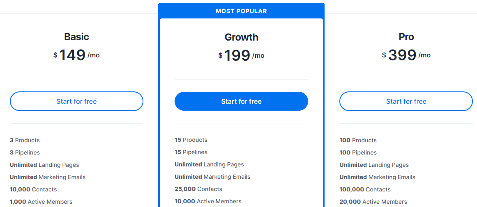Image resolution: width=477 pixels, height=207 pixels.
Task: Click the MOST POPULAR banner
Action: click(241, 11)
